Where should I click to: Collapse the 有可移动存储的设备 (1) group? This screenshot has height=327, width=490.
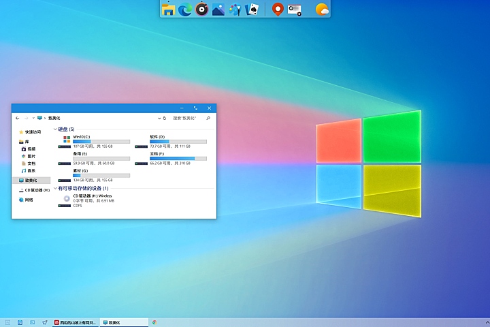click(x=55, y=189)
